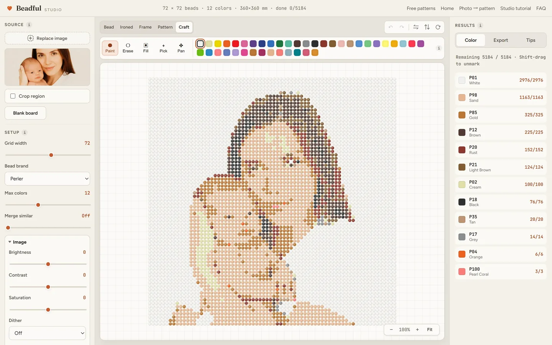Viewport: 552px width, 345px height.
Task: Click info icon next to SOURCE
Action: pos(29,25)
